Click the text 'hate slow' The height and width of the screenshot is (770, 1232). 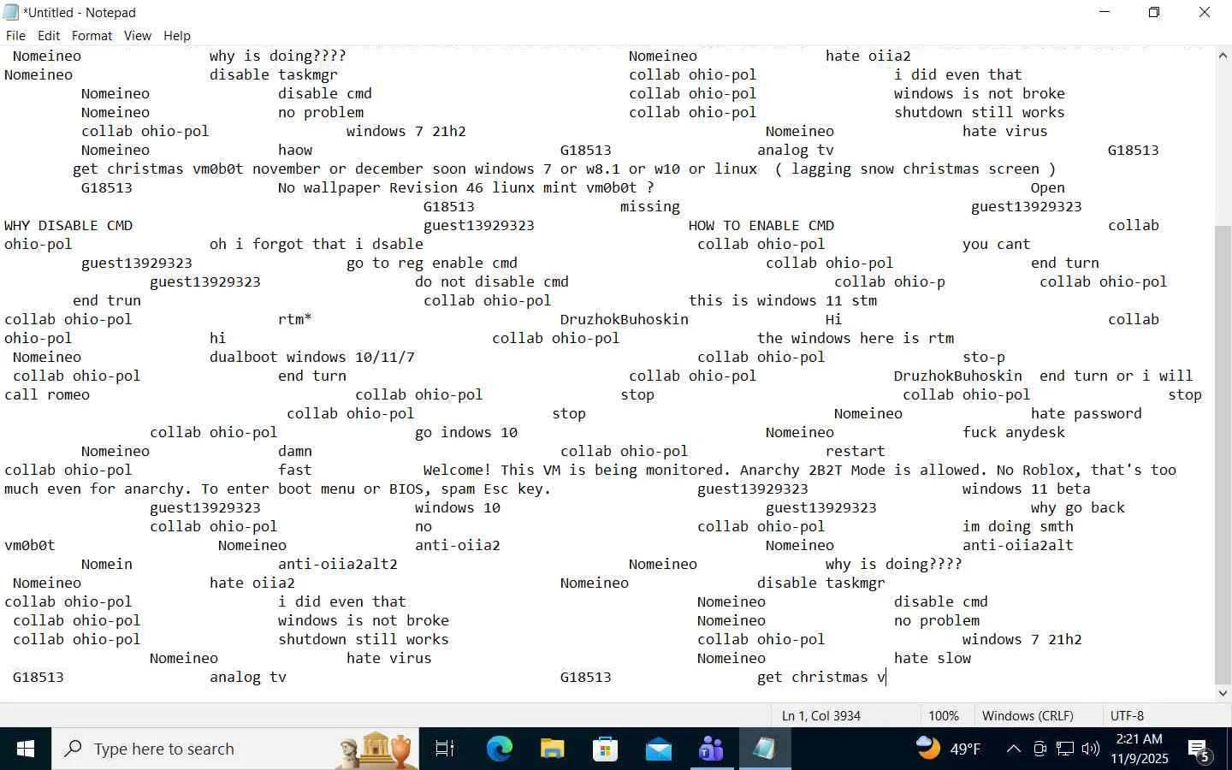933,659
